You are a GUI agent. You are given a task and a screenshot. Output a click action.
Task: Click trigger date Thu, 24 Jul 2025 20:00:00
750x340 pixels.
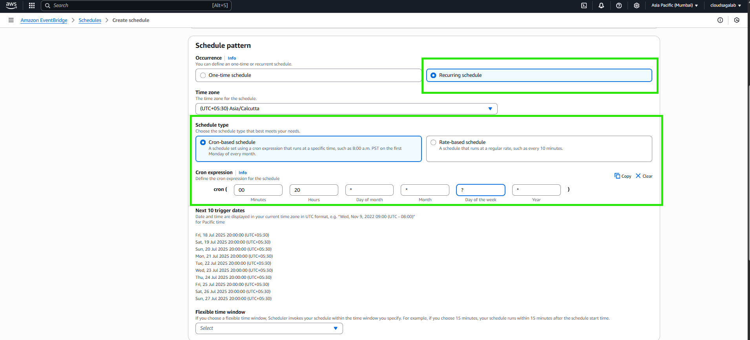[x=234, y=278]
